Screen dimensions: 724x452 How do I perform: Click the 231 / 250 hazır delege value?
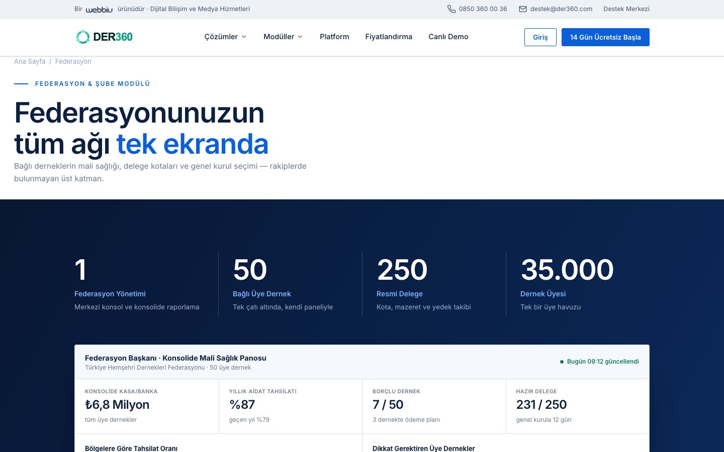(541, 405)
